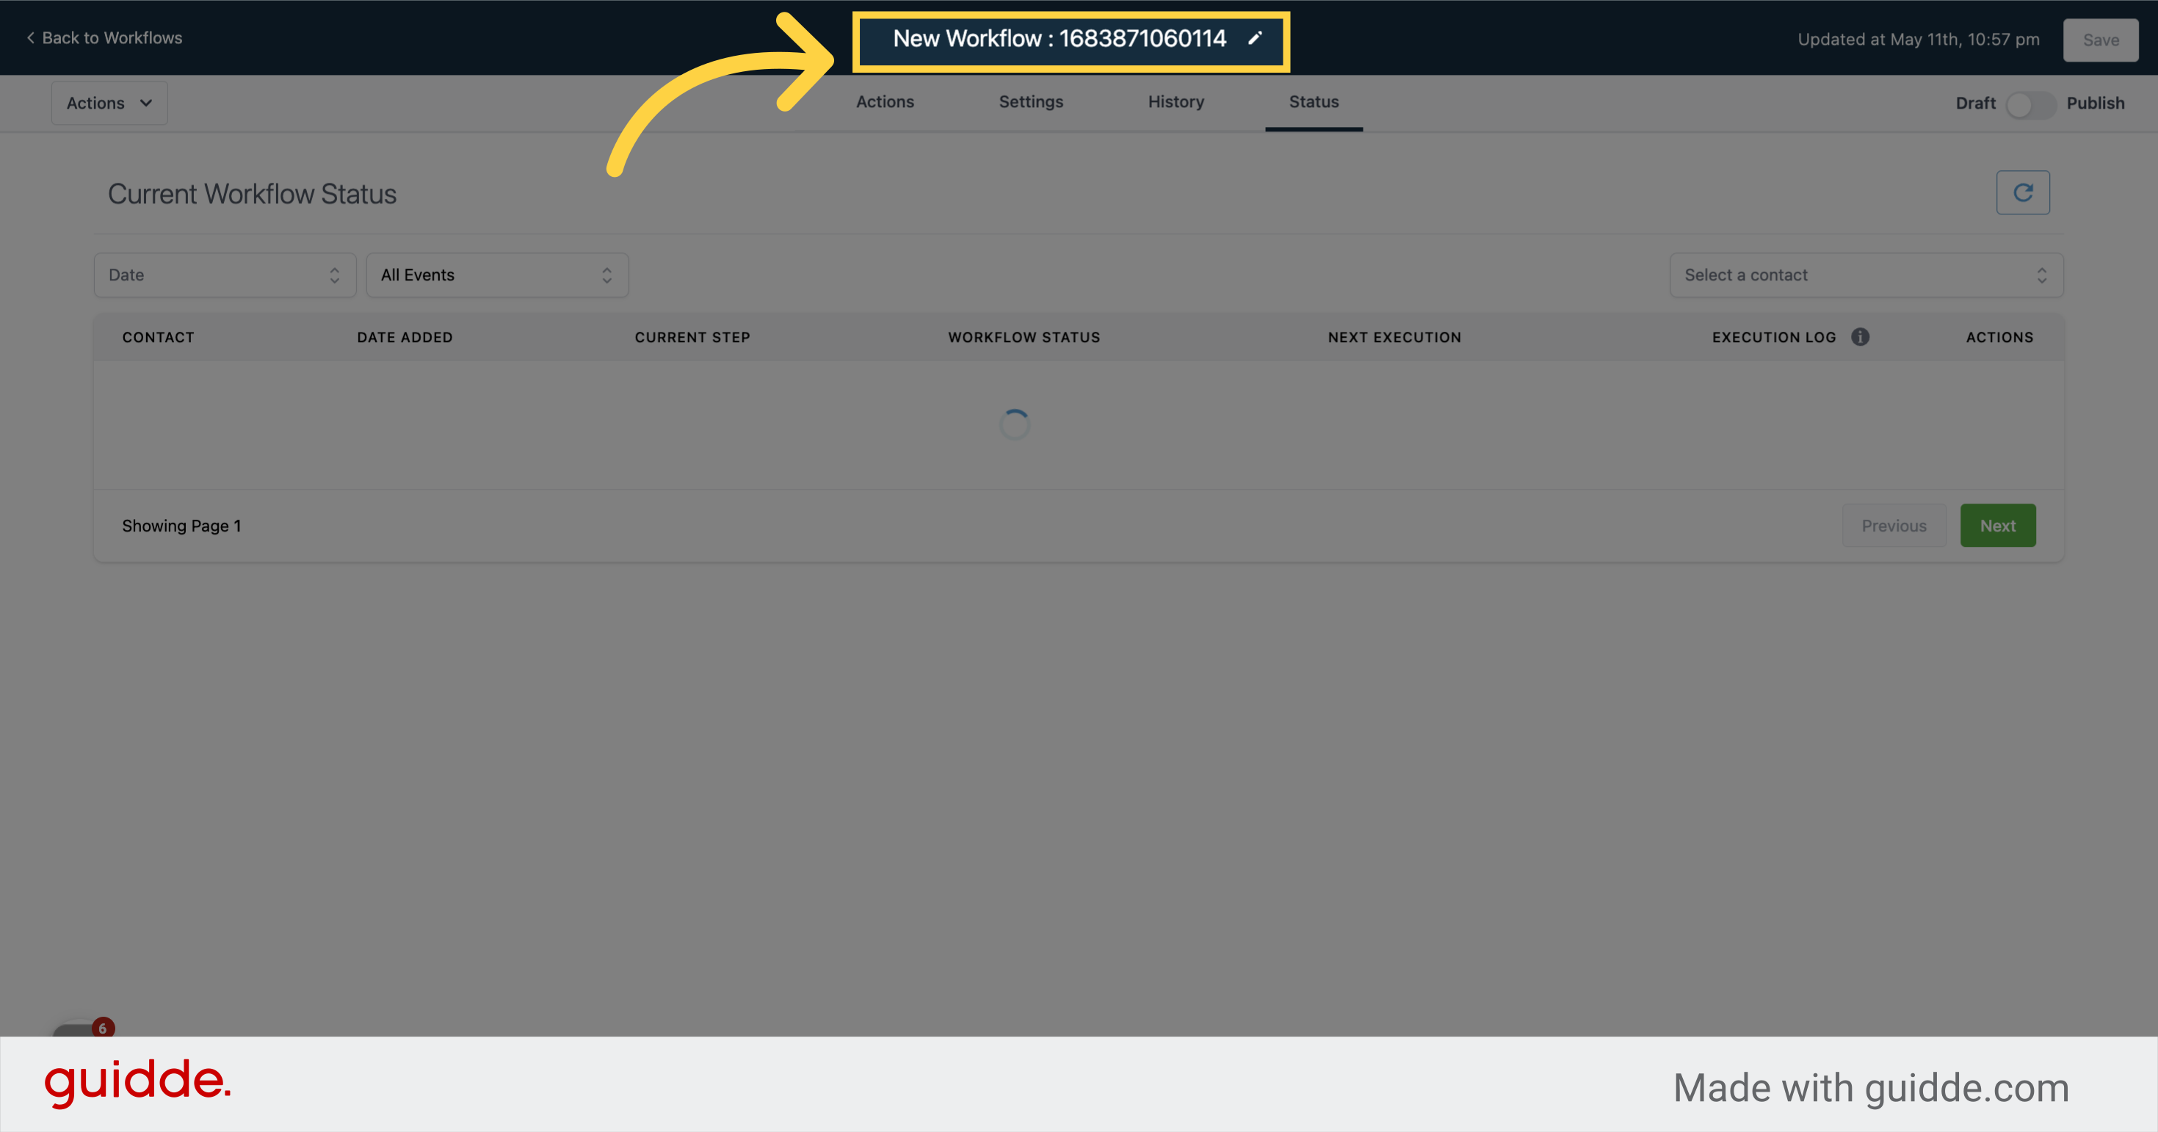The width and height of the screenshot is (2158, 1132).
Task: Select the Status tab
Action: [x=1313, y=101]
